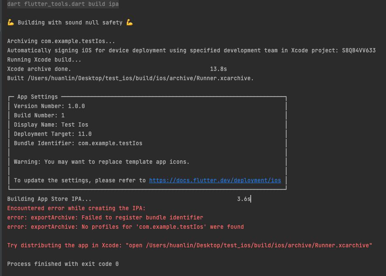Screen dimensions: 386x276
Task: Click the 'Version Number: 1.0.0' row
Action: pyautogui.click(x=49, y=106)
